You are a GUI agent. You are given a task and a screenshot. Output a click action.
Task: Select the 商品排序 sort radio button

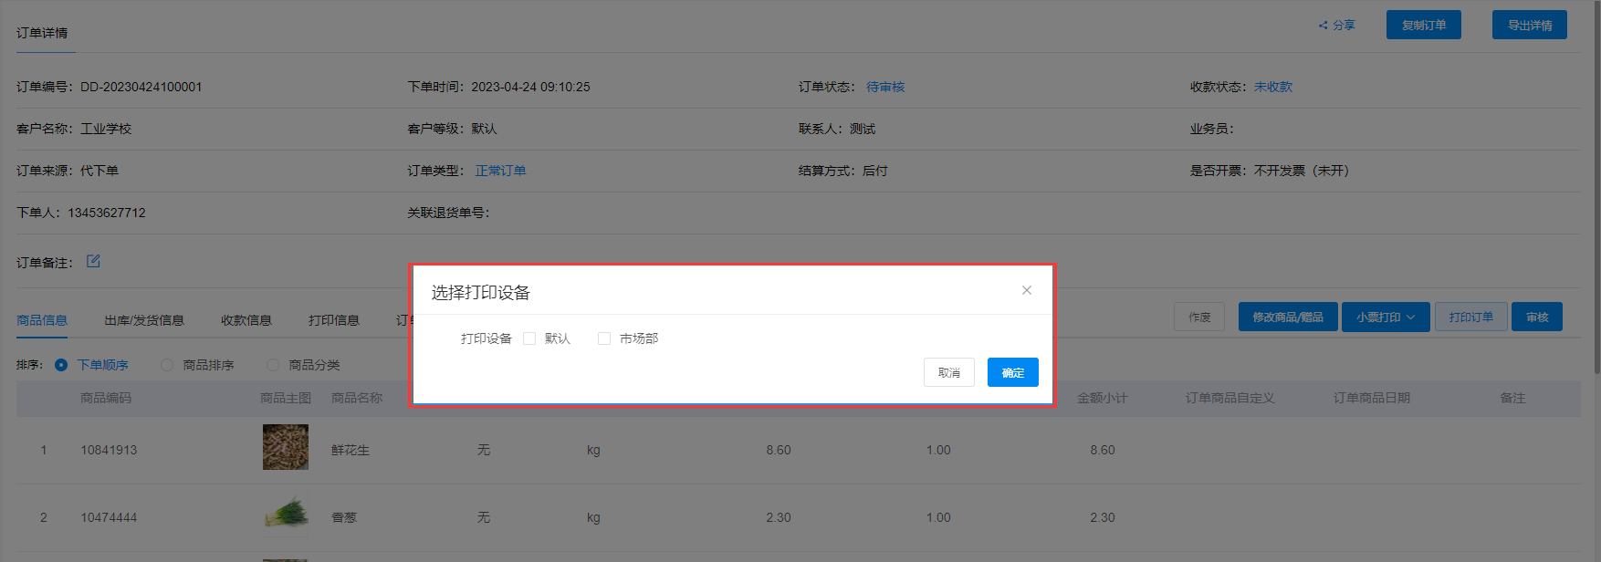click(x=167, y=365)
